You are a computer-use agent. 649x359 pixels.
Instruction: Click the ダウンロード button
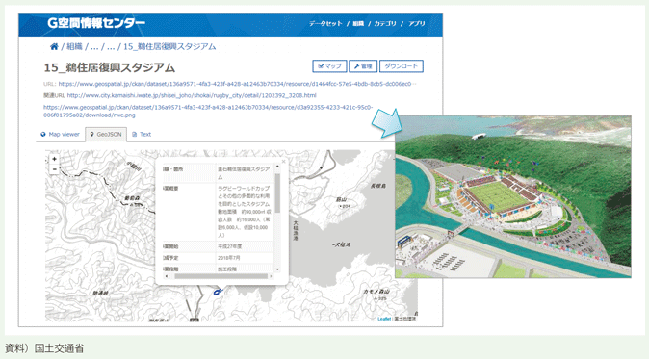coord(402,66)
